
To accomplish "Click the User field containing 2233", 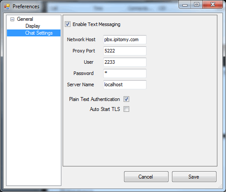I will point(125,62).
